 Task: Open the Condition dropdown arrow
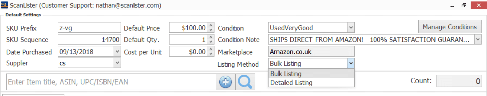(351, 27)
